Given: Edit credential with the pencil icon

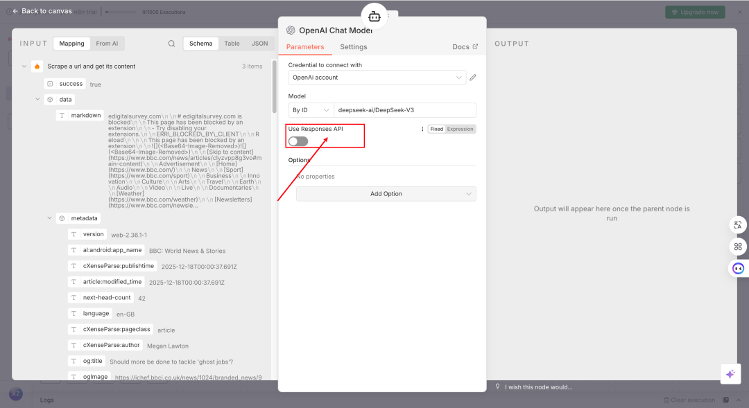Looking at the screenshot, I should tap(473, 78).
